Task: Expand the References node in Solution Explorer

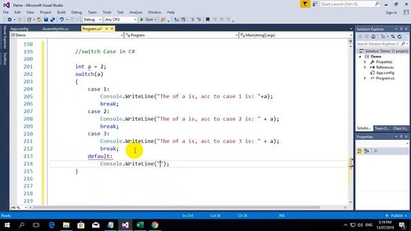Action: coord(365,67)
